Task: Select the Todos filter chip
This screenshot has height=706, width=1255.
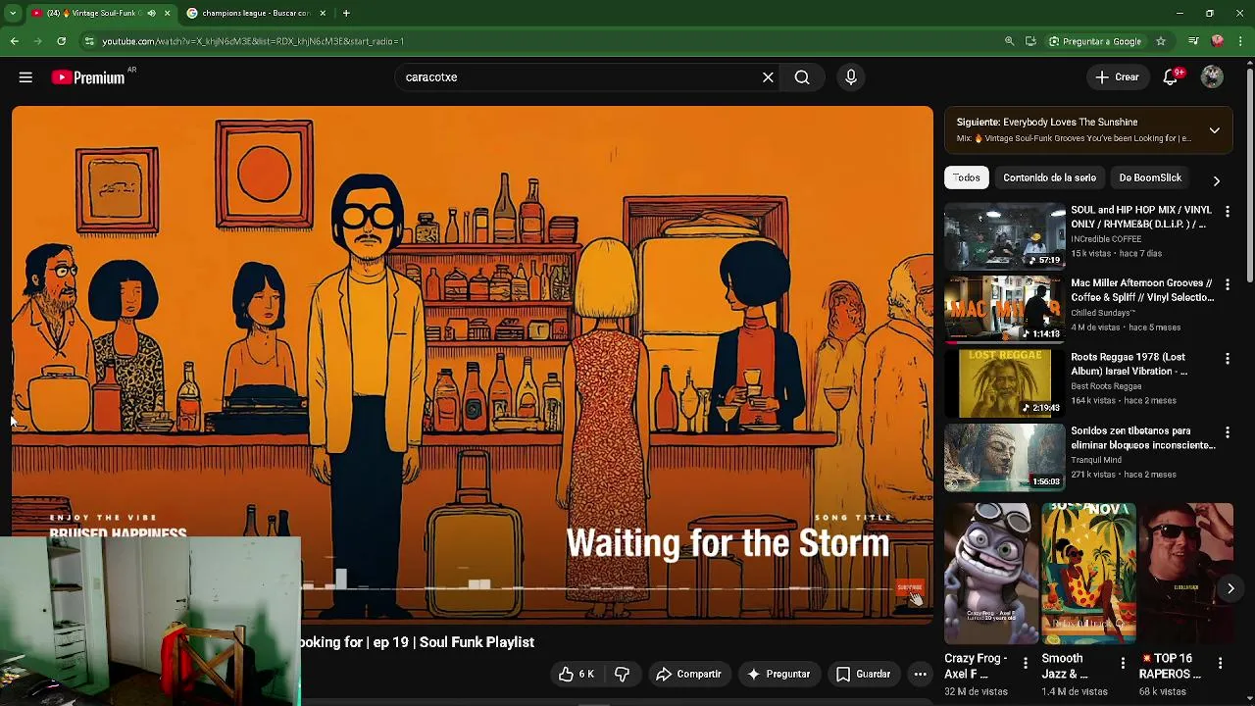Action: click(967, 177)
